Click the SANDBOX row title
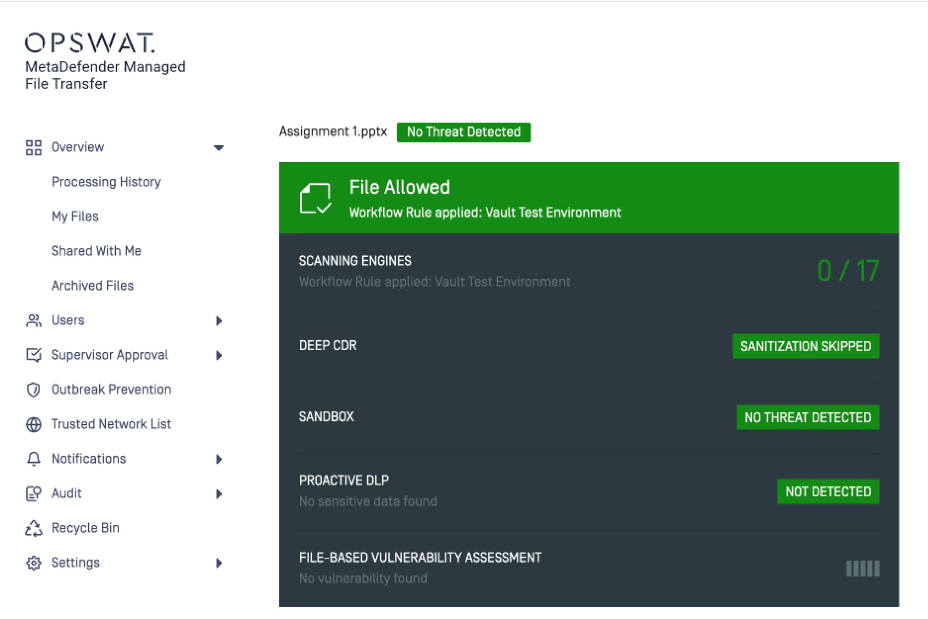928x619 pixels. 326,416
